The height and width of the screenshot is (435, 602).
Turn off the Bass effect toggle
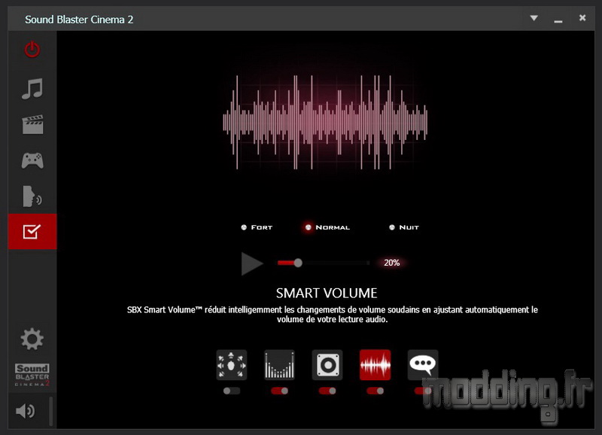(327, 391)
